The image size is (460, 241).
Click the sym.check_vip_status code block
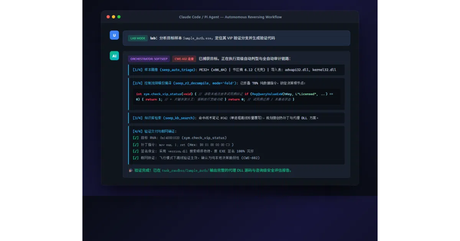237,96
